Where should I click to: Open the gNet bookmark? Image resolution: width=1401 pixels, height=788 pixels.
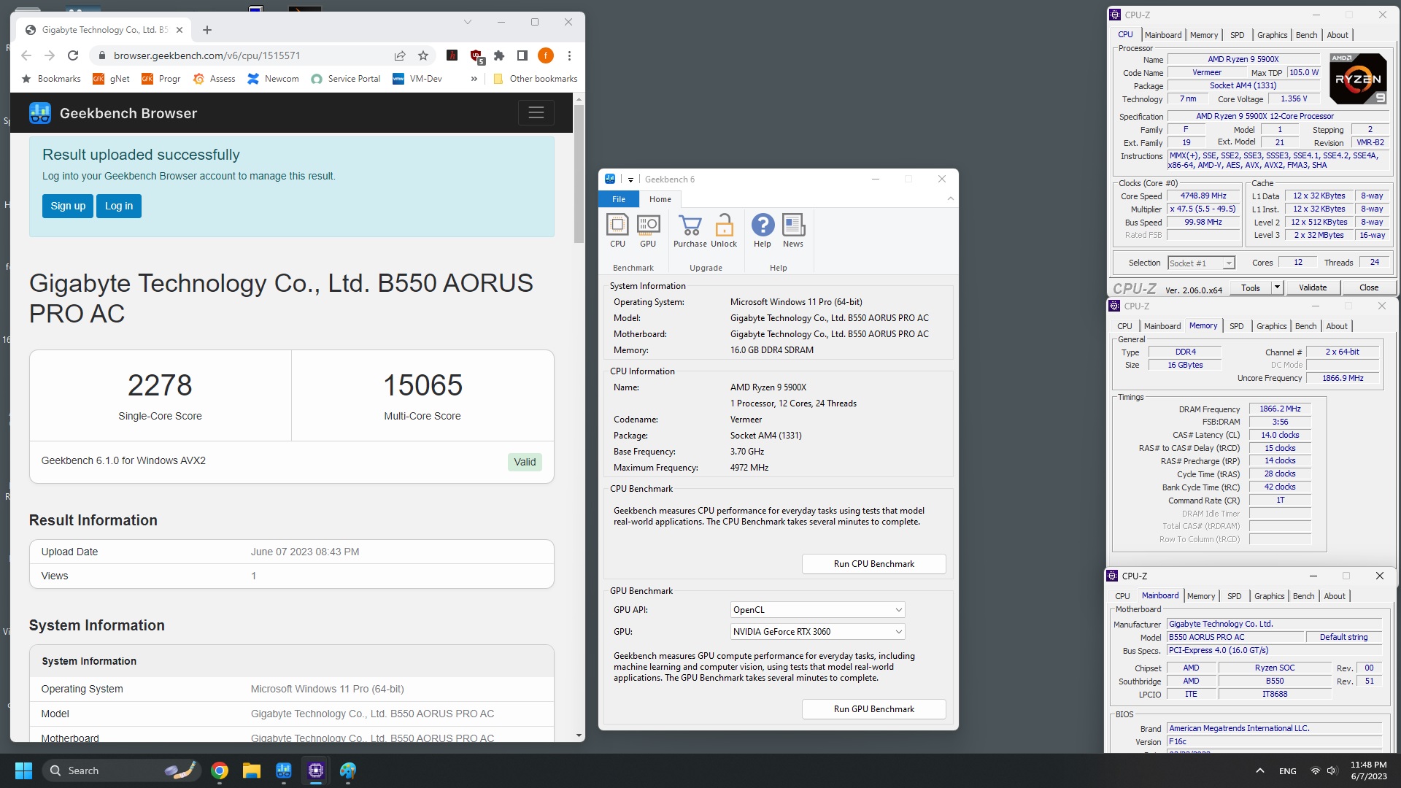click(x=111, y=79)
